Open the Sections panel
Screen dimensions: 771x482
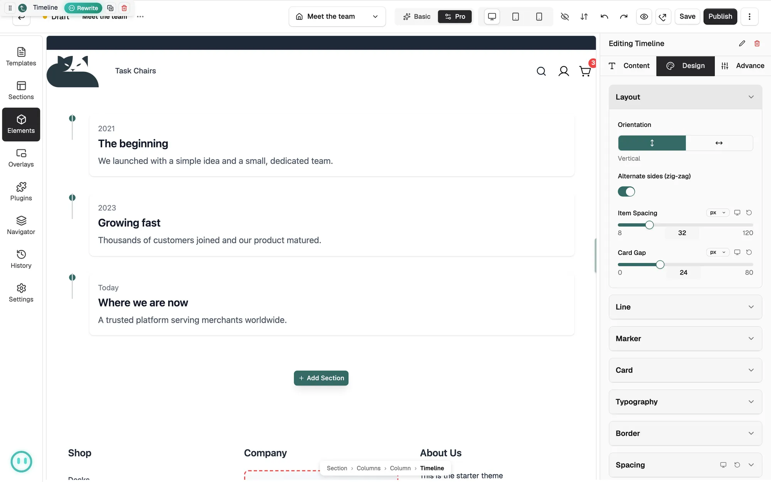21,91
